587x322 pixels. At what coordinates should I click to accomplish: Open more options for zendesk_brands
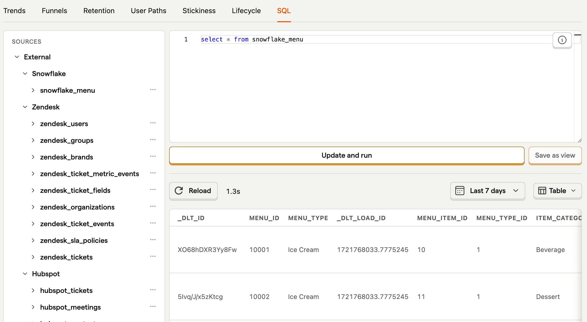153,156
